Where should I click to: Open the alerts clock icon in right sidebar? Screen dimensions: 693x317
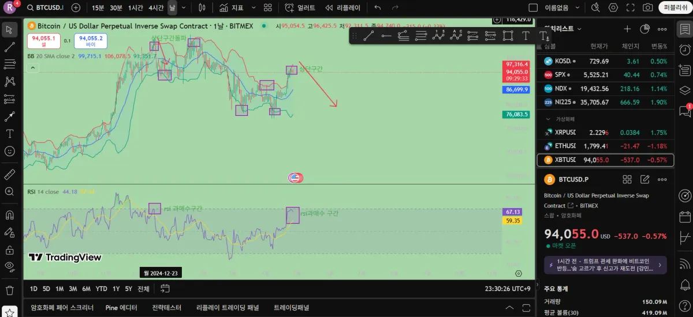685,50
